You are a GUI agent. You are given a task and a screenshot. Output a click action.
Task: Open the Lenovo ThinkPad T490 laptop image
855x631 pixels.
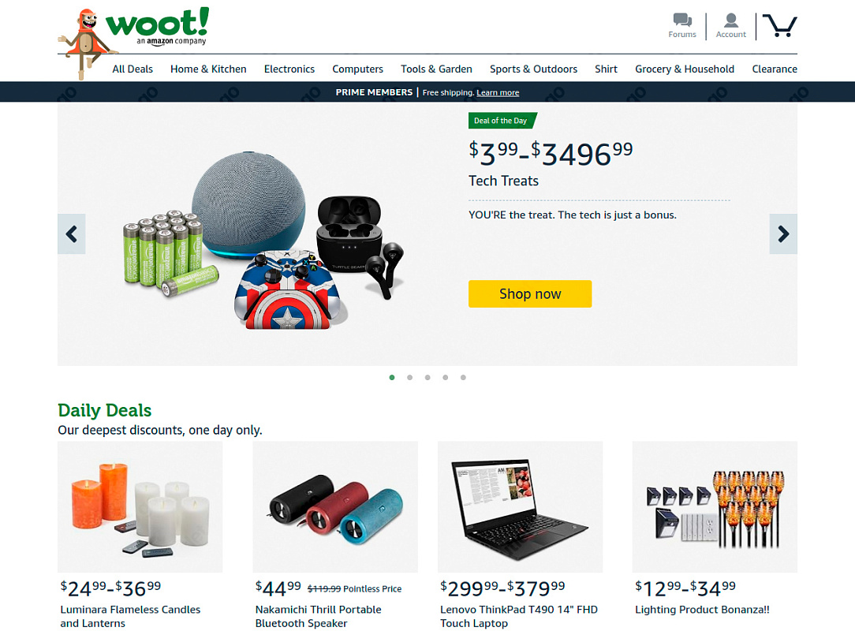click(x=521, y=507)
